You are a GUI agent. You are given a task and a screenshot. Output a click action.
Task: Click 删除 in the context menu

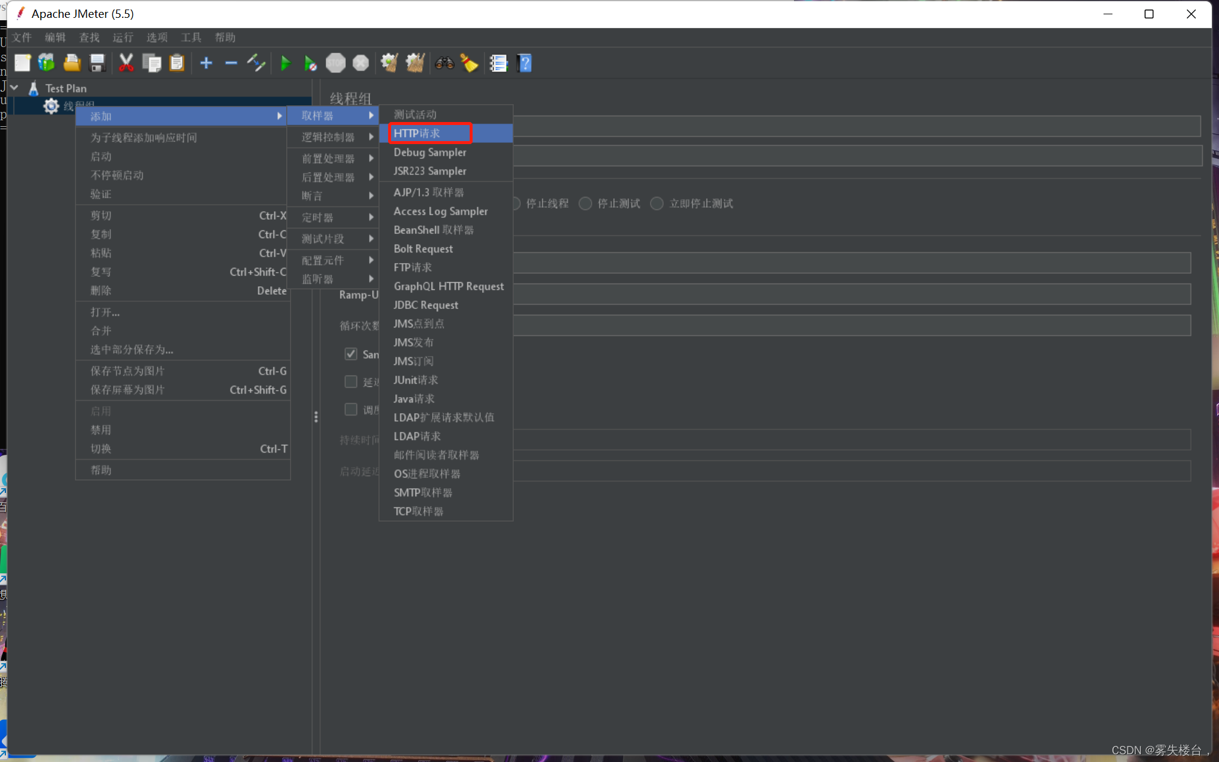point(182,291)
